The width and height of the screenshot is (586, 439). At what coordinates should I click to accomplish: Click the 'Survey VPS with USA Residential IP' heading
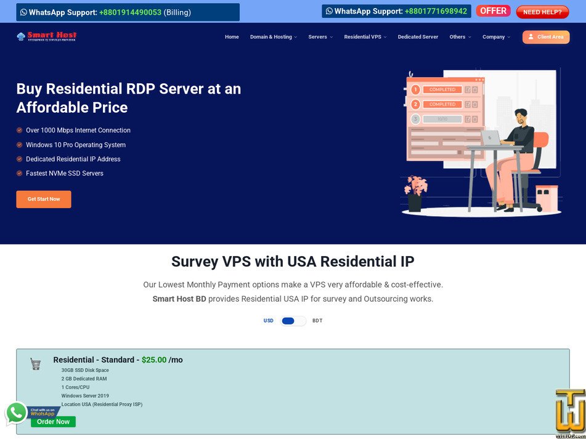293,262
